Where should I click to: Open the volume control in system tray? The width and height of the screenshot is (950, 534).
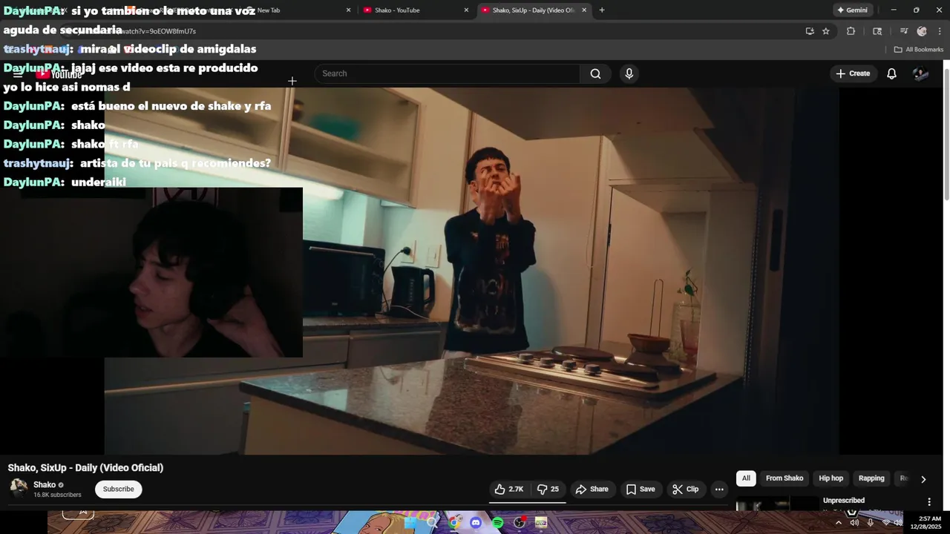[899, 523]
